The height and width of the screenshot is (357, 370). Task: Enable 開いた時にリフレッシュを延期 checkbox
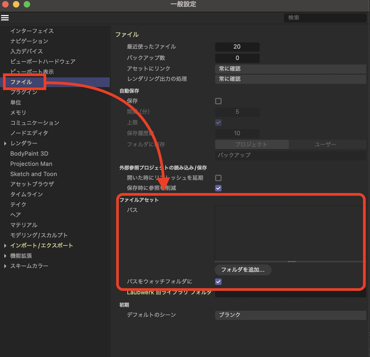click(x=218, y=178)
